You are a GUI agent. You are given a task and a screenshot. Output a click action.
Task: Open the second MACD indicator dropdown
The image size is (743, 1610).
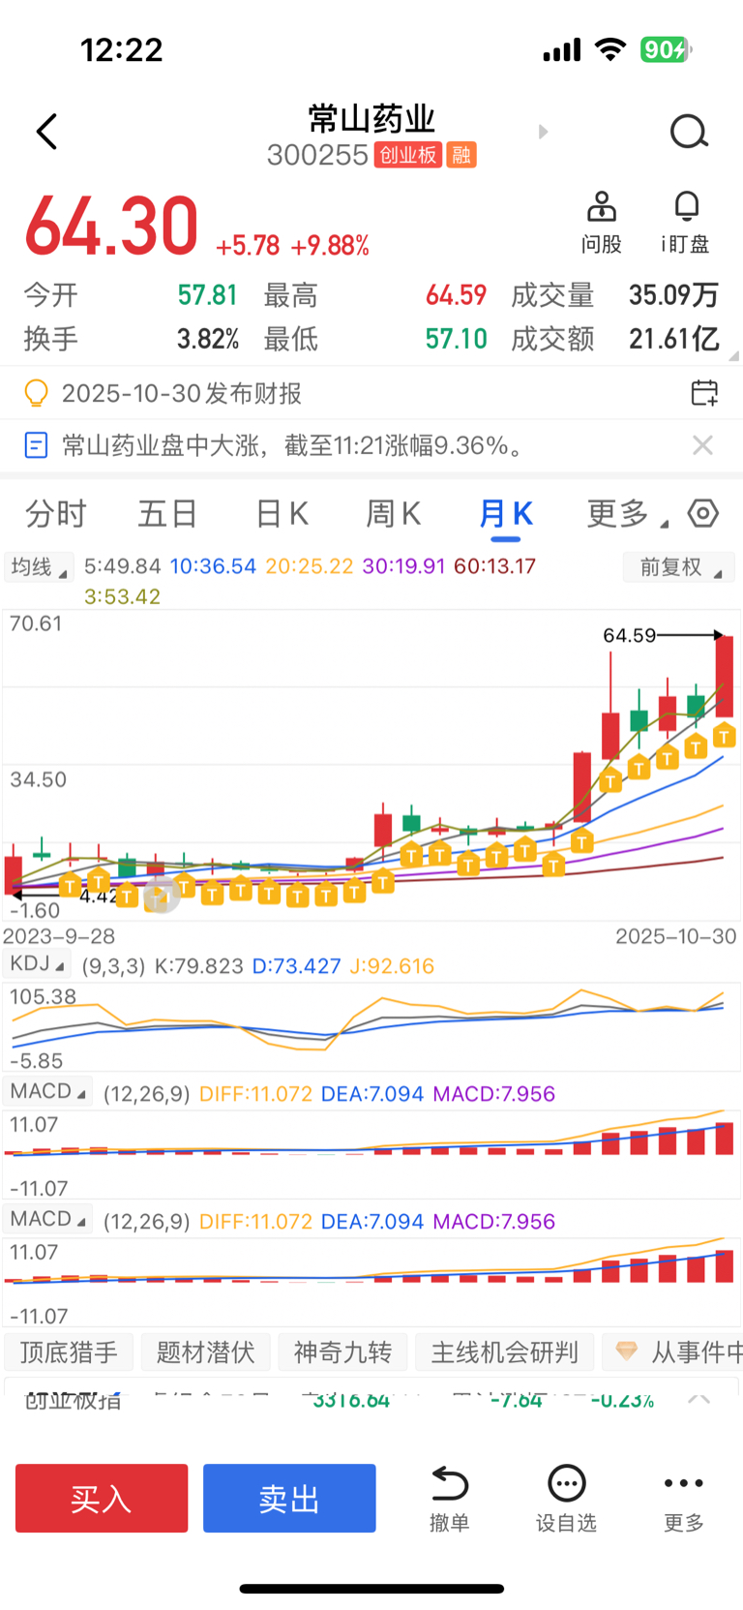47,1219
